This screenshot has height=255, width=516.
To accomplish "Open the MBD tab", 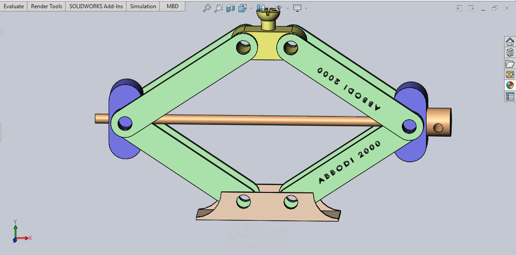I will pyautogui.click(x=173, y=6).
